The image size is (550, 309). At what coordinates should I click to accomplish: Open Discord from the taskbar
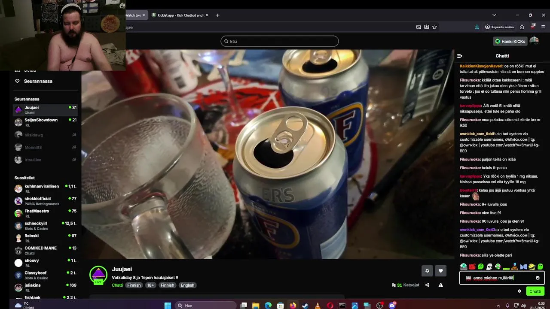(x=392, y=306)
